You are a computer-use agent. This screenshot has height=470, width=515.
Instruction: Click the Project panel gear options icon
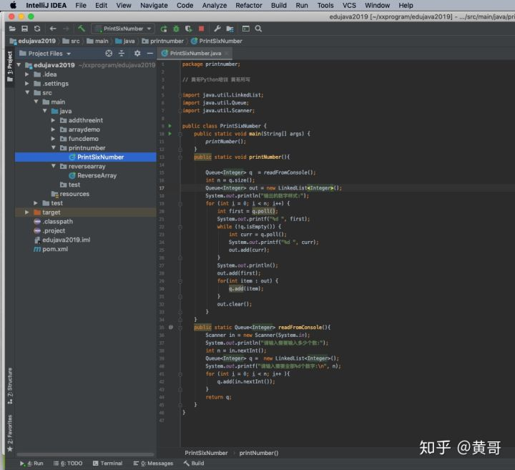(137, 54)
